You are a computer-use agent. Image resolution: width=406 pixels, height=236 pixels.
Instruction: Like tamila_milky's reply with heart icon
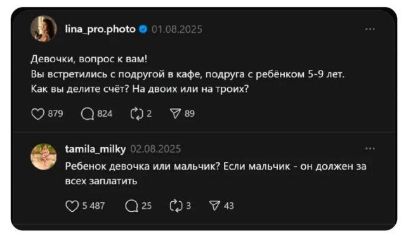coord(72,206)
